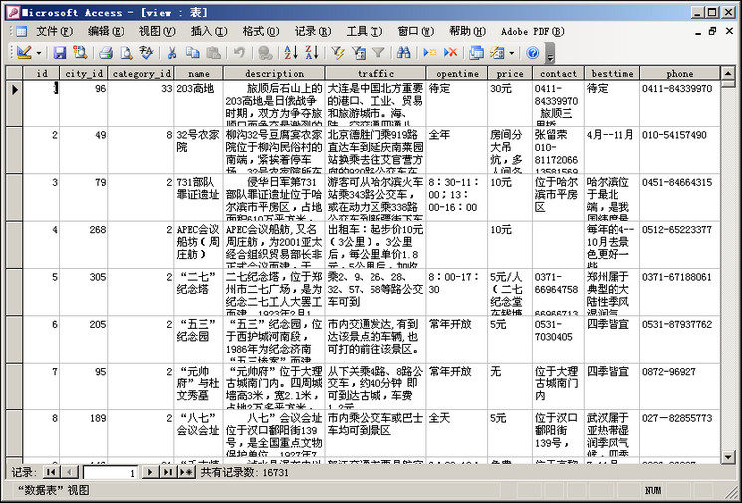Click new record navigation button
The height and width of the screenshot is (503, 742).
186,472
